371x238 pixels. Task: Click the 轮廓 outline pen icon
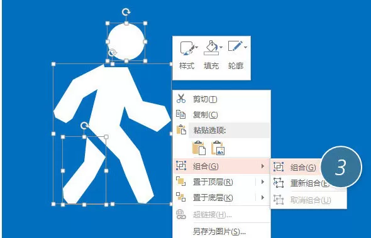[235, 46]
